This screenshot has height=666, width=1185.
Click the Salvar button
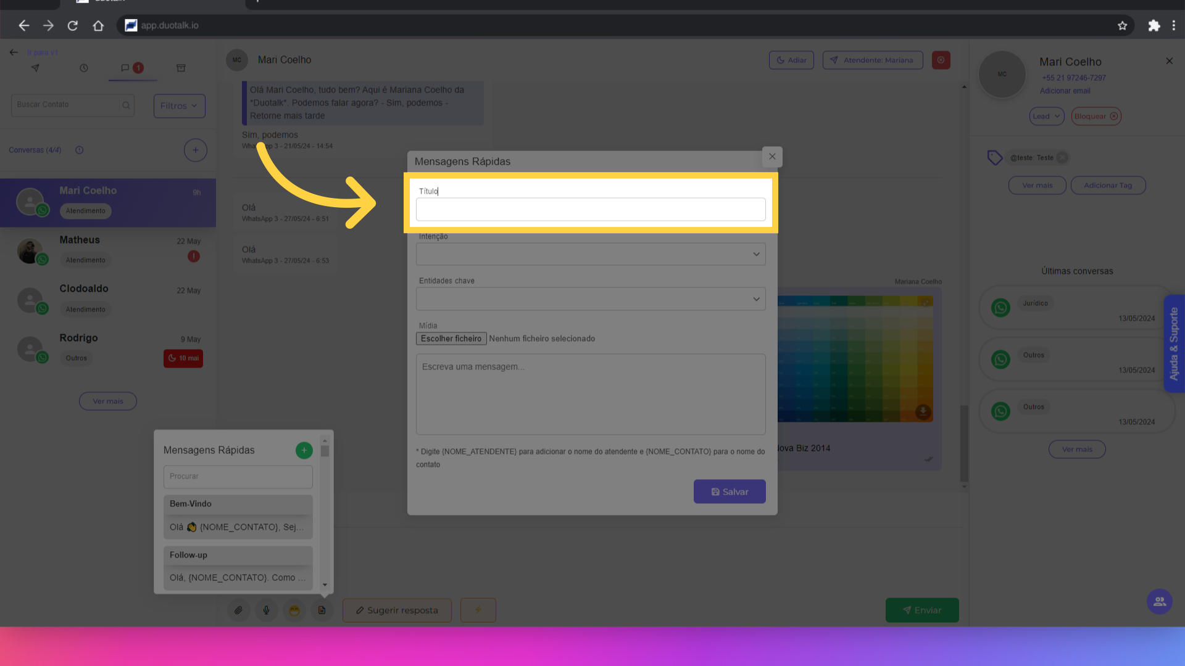coord(729,491)
